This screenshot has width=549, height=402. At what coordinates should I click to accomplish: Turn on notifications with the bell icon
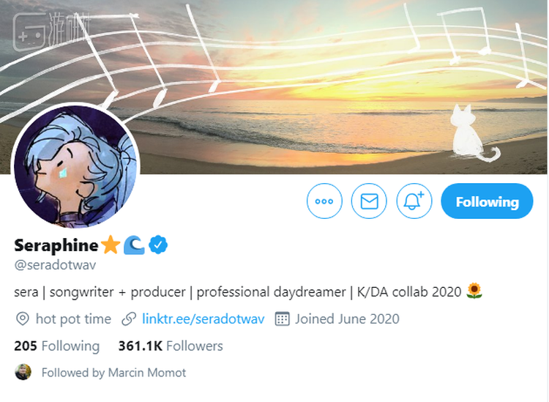coord(414,201)
